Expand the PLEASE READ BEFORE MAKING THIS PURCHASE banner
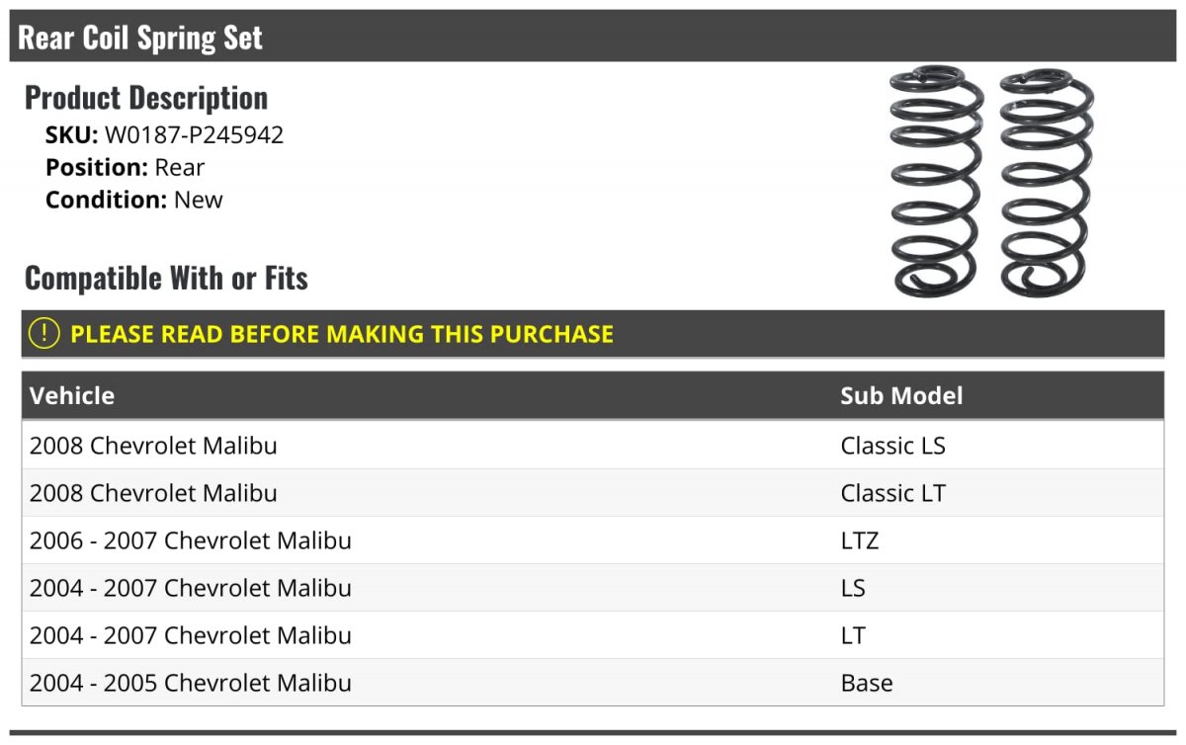 [593, 334]
